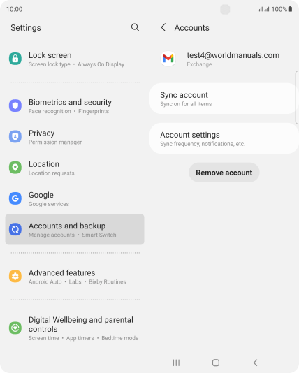Tap the Biometrics and security shield icon

(x=15, y=105)
